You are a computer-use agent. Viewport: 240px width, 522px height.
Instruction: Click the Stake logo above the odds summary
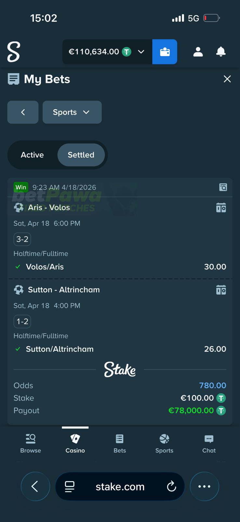click(120, 370)
